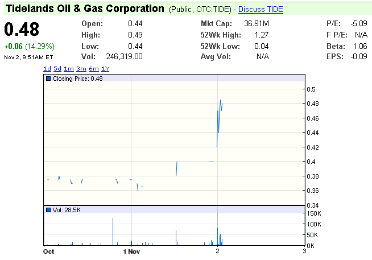Click the (Public, OTC:TIDE) ticker text
Image resolution: width=372 pixels, height=260 pixels.
coord(200,10)
